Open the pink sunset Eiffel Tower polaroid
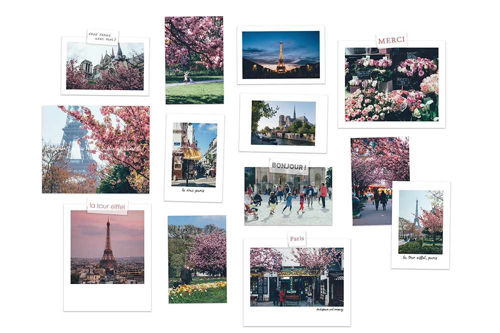This screenshot has width=500, height=333. pyautogui.click(x=107, y=247)
